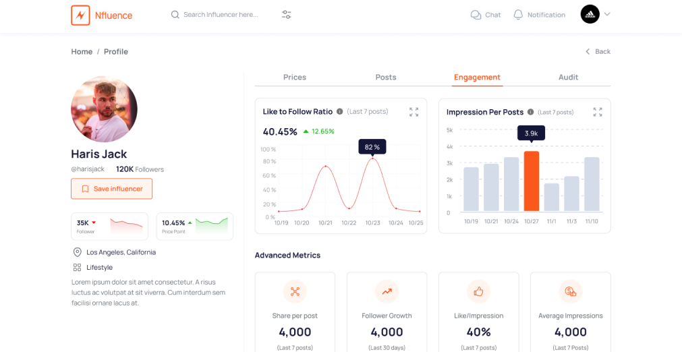Screen dimensions: 682x352
Task: Click info icon beside Like to Follow Ratio
Action: (340, 112)
